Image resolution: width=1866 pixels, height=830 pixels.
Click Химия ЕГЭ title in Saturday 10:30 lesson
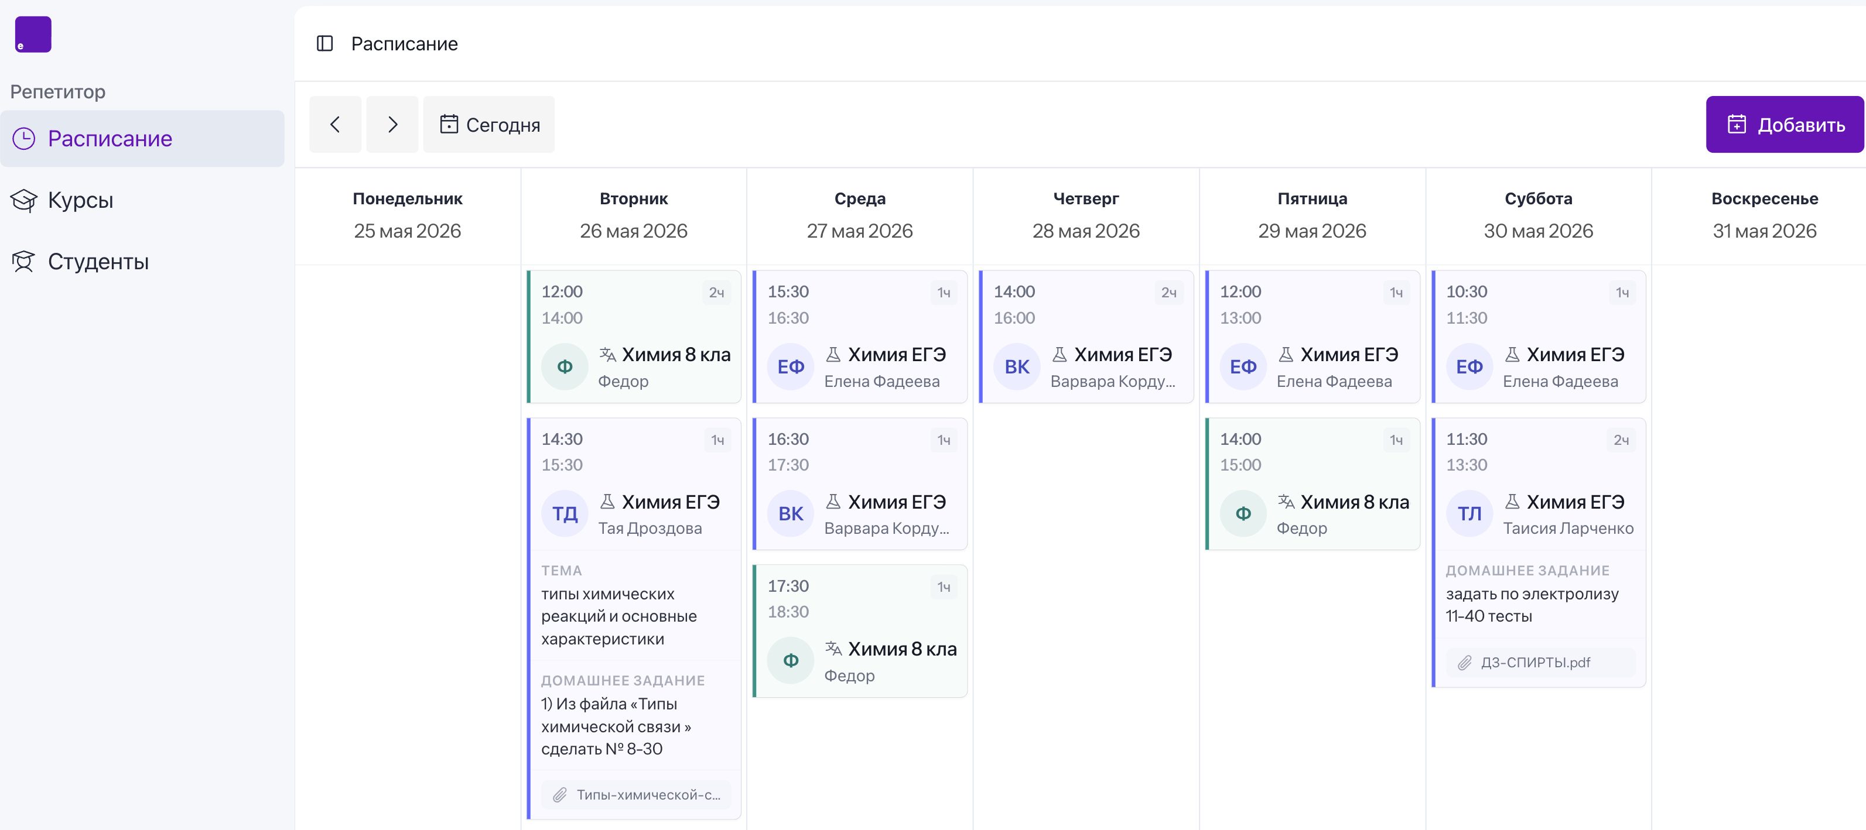pos(1575,355)
